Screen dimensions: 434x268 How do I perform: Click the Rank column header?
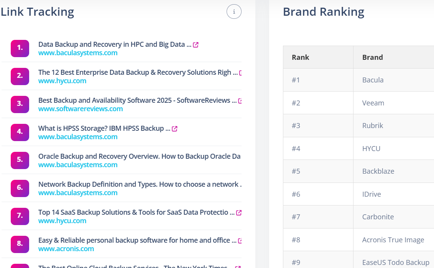(x=318, y=57)
